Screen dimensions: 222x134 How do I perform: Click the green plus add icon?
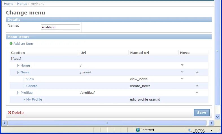(11, 43)
